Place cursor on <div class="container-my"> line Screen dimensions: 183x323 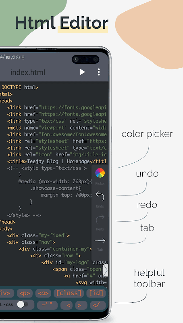[55, 249]
